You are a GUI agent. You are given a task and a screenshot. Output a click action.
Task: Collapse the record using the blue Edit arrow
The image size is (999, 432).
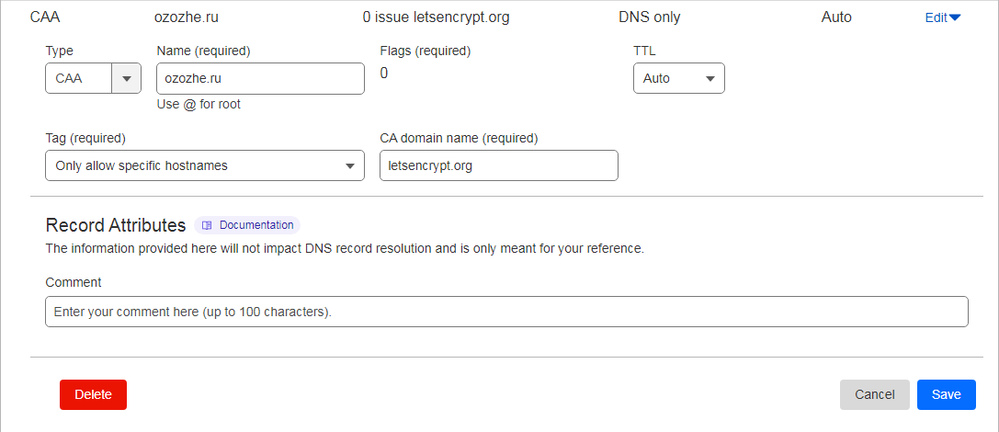(x=955, y=17)
